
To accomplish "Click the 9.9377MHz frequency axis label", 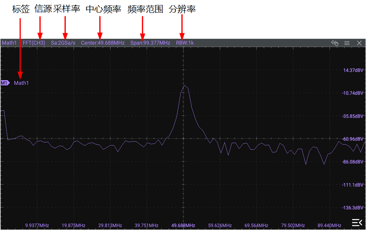I will coord(37,225).
